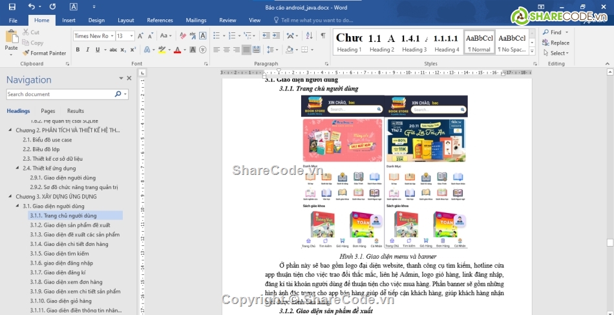Show paragraph marks with pilcrow icon
The height and width of the screenshot is (315, 614).
click(x=323, y=36)
